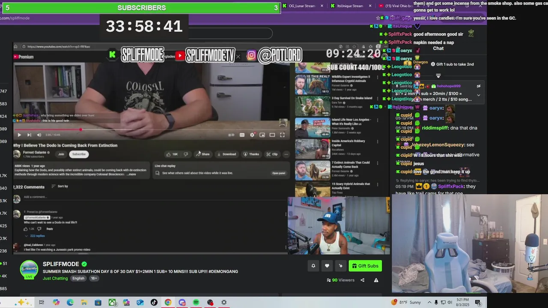548x308 pixels.
Task: Enter fullscreen on YouTube player
Action: tap(282, 135)
